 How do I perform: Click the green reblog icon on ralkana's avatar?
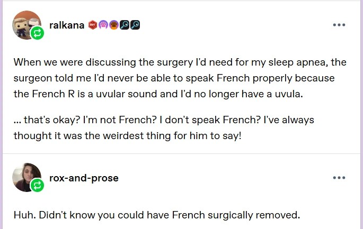pos(37,34)
